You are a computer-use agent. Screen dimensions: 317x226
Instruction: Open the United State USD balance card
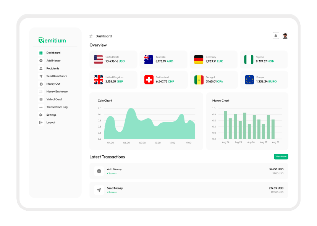pyautogui.click(x=113, y=60)
